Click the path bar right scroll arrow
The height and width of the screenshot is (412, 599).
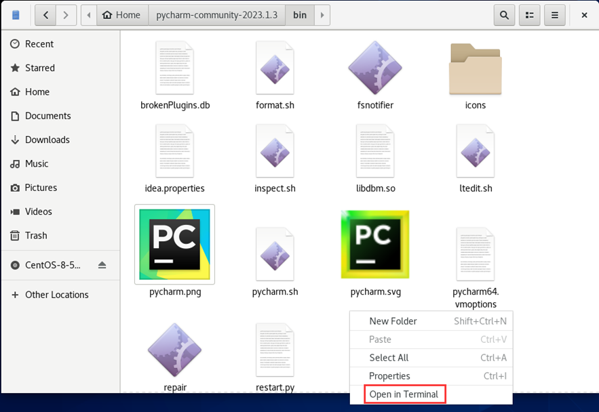(322, 16)
